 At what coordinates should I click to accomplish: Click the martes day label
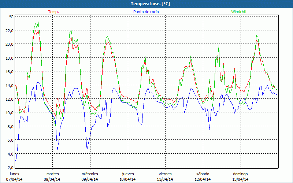pyautogui.click(x=52, y=173)
